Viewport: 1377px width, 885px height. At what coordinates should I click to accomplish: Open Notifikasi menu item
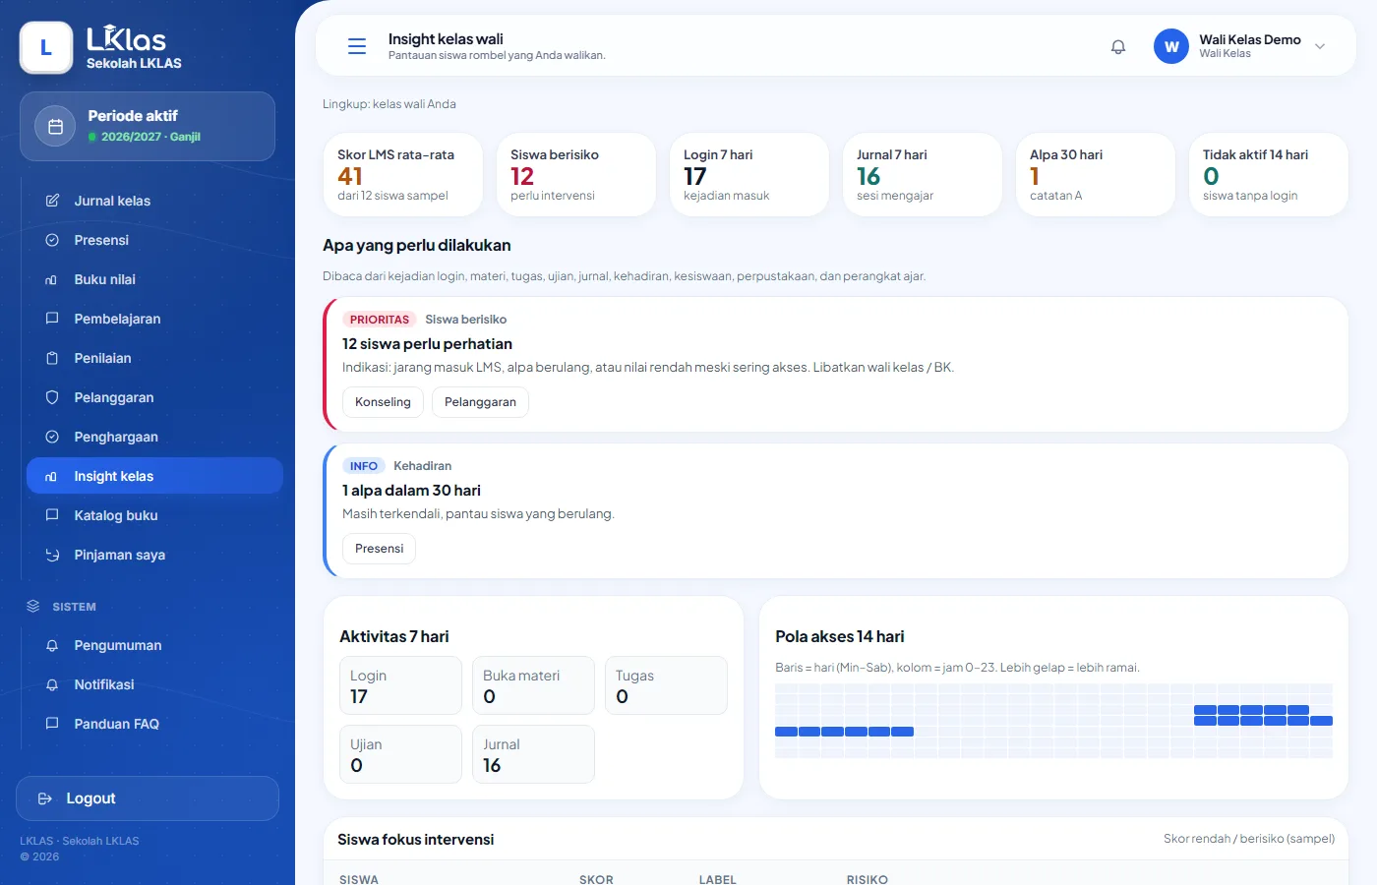tap(154, 684)
